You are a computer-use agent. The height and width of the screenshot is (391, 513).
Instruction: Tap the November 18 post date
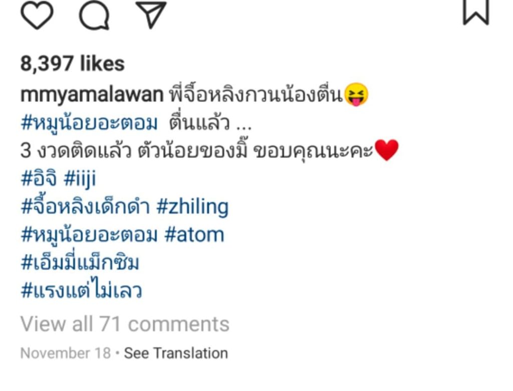click(x=66, y=353)
